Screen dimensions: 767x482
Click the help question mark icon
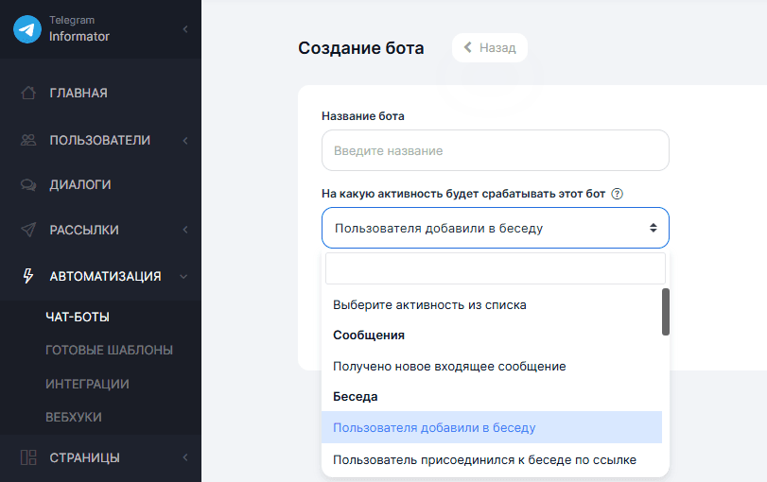(618, 194)
